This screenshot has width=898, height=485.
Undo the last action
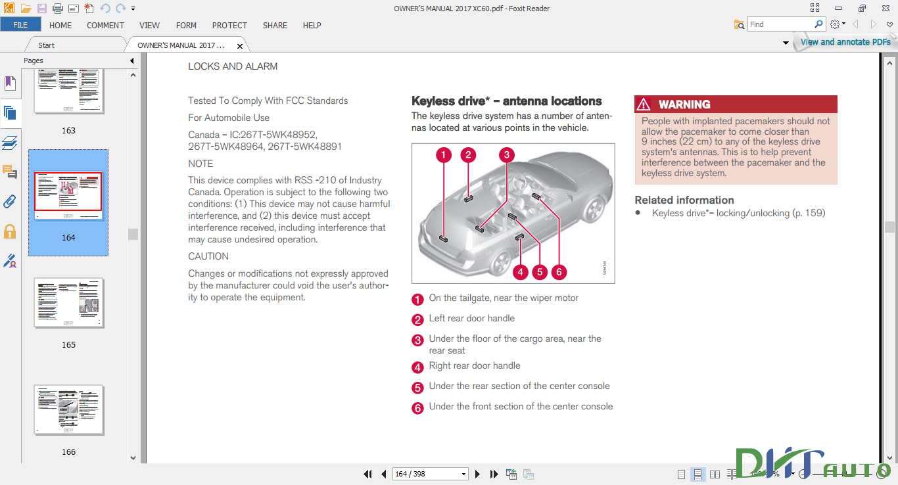[x=105, y=9]
